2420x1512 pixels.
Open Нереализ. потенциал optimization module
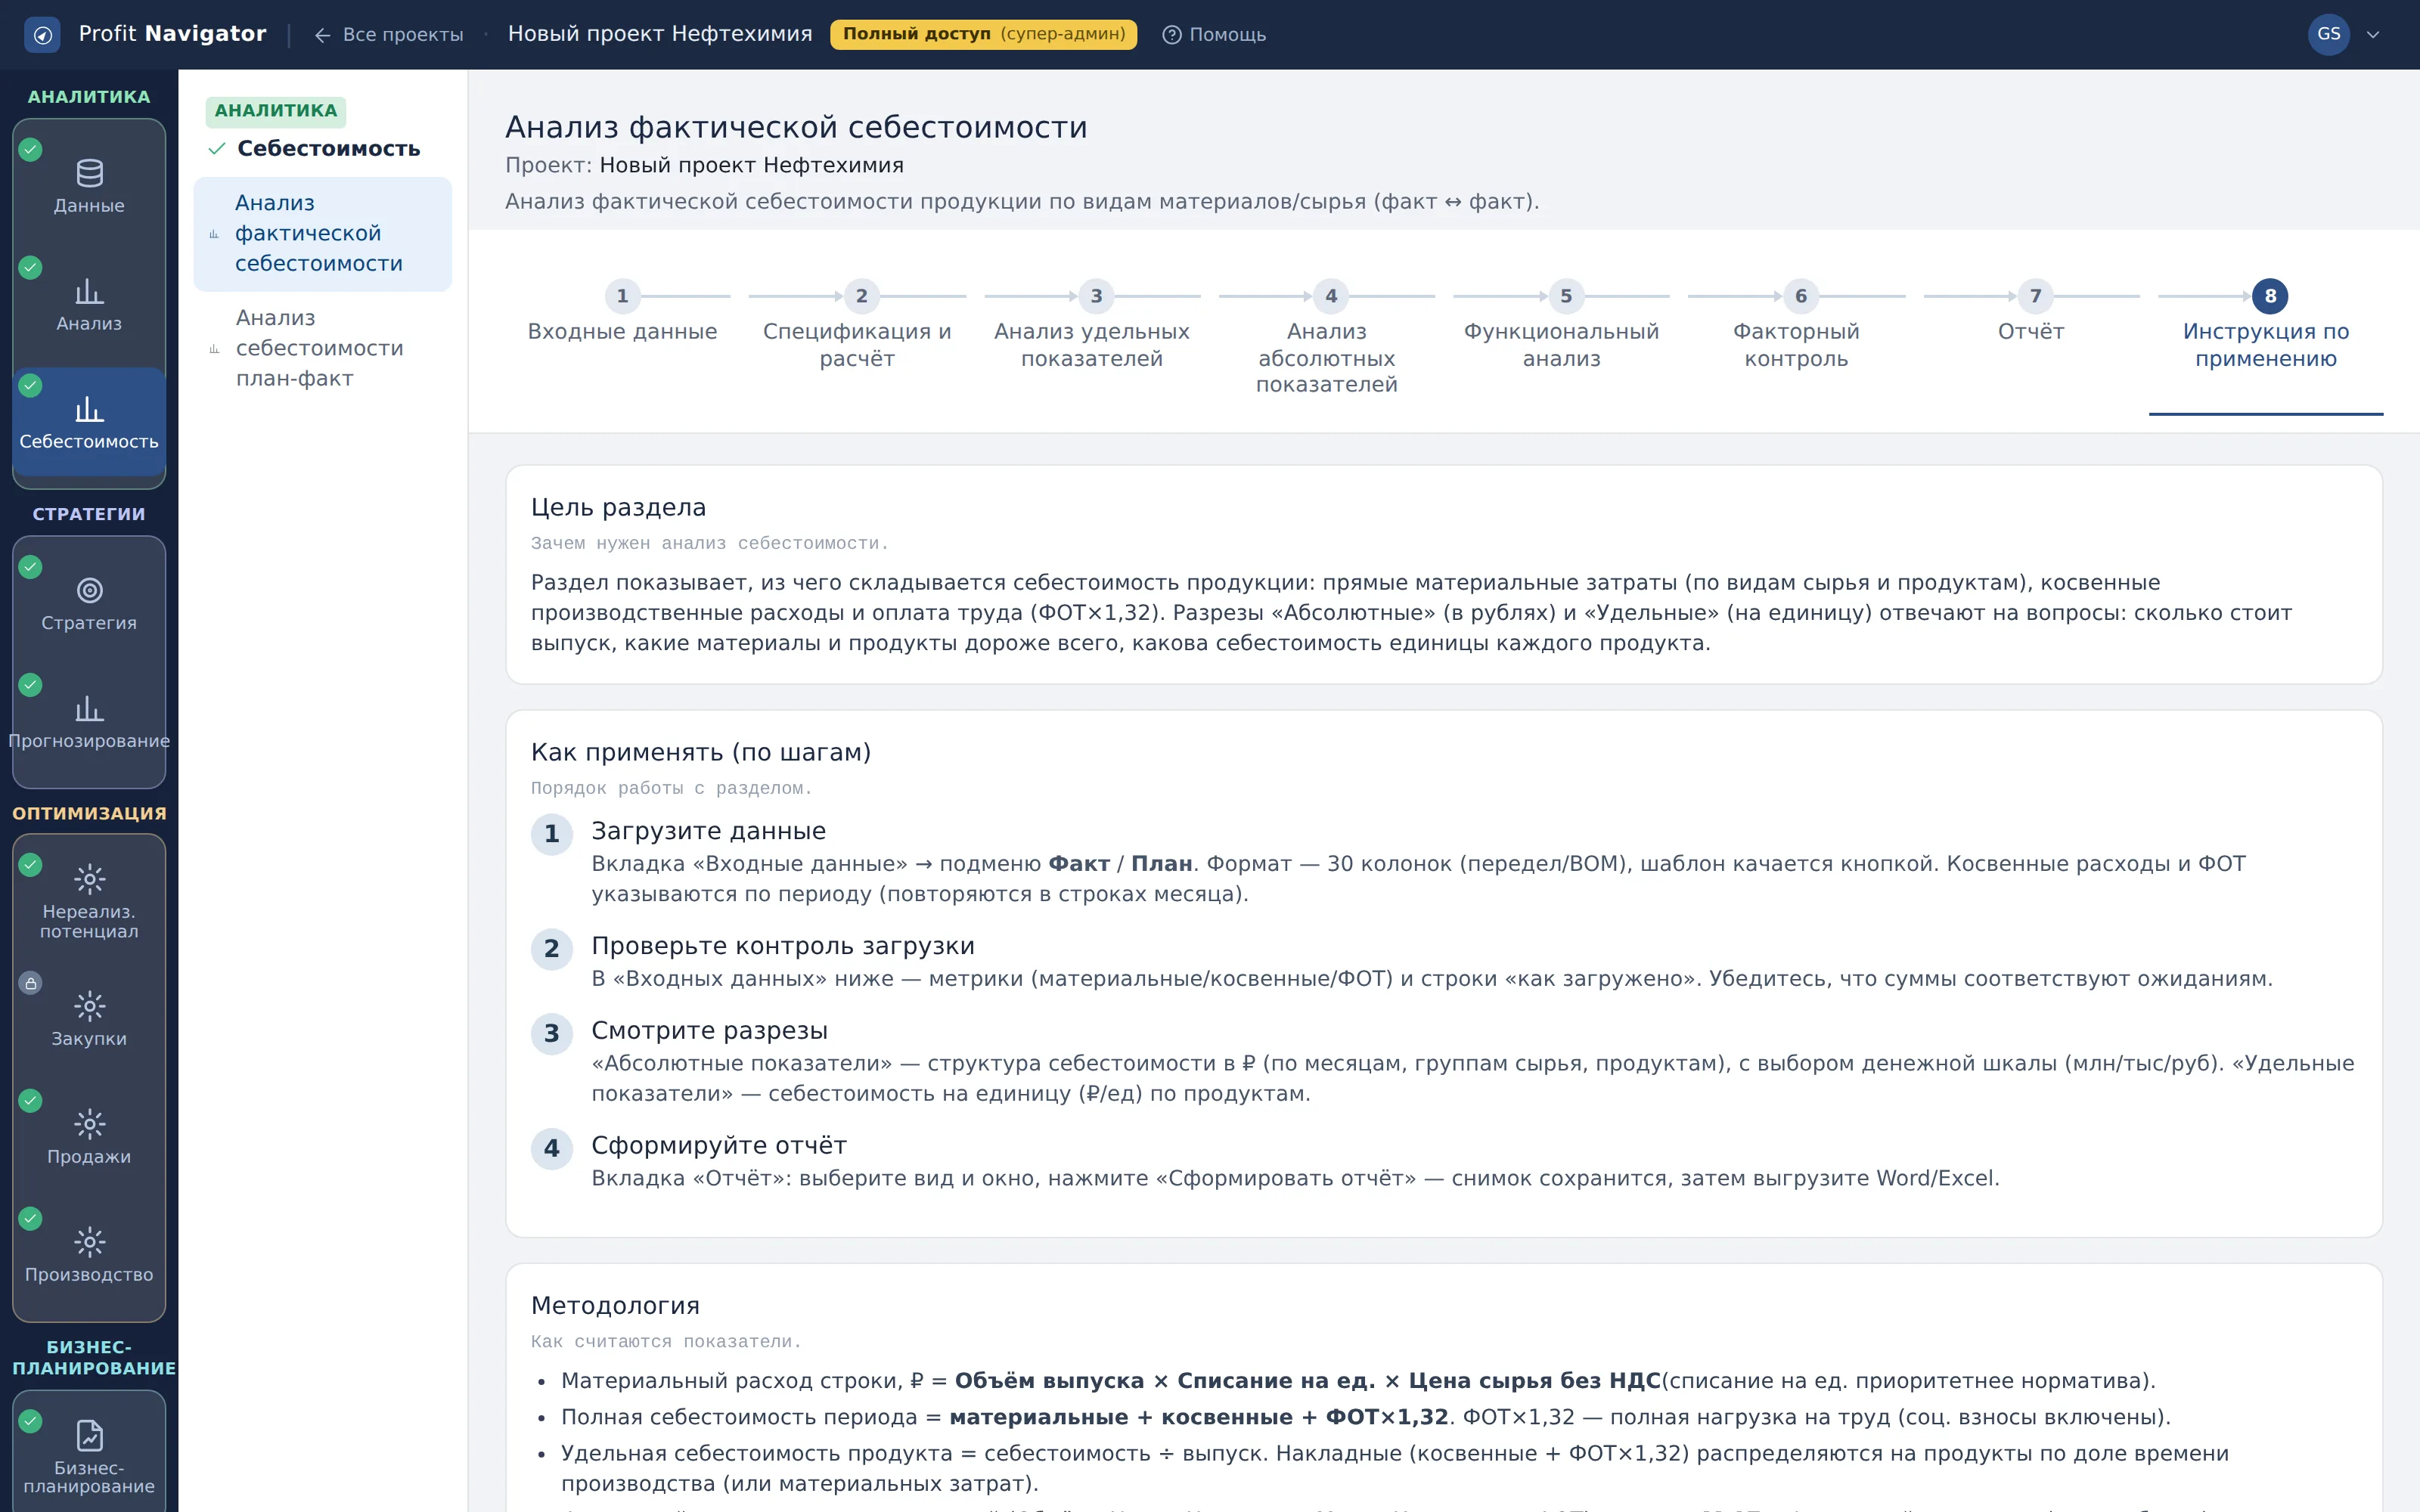tap(89, 899)
